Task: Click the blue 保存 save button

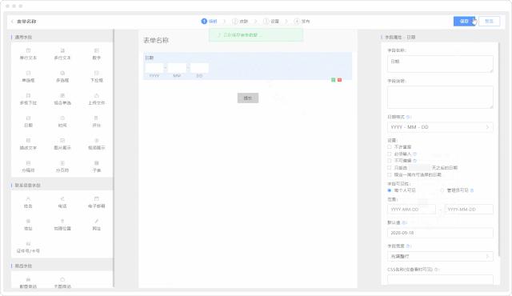Action: pyautogui.click(x=464, y=22)
